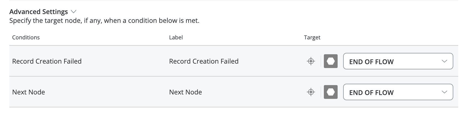
Task: Locate target node for Record Creation Failed
Action: 311,61
